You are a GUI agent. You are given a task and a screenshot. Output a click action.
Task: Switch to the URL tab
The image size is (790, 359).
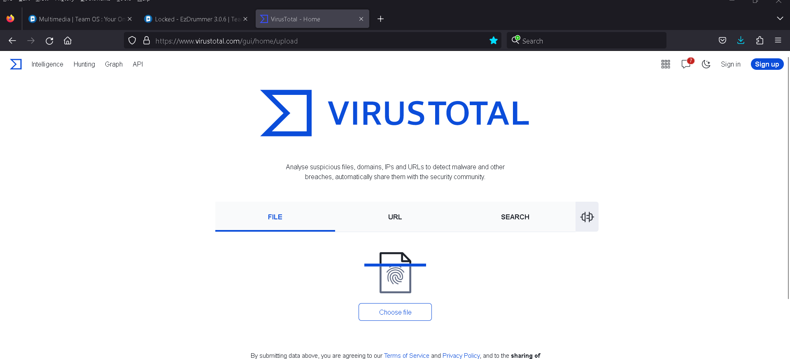395,217
